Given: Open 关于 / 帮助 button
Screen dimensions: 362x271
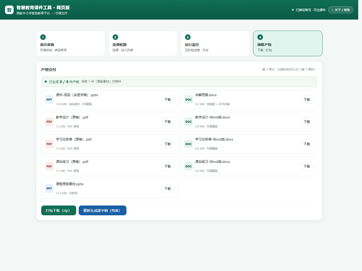Looking at the screenshot, I should click(x=341, y=10).
